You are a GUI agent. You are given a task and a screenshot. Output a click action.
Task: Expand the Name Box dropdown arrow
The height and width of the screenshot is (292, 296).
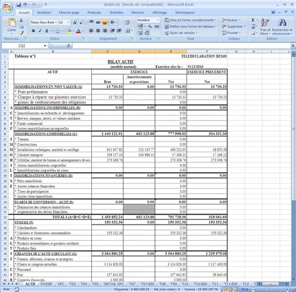[45, 46]
